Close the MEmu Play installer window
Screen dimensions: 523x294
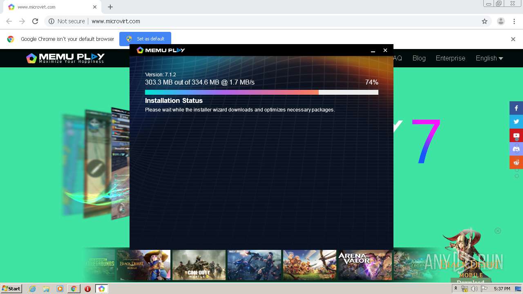[x=385, y=50]
